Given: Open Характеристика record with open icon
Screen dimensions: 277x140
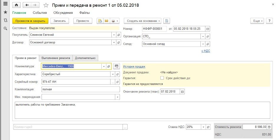Looking at the screenshot, I should [x=118, y=74].
